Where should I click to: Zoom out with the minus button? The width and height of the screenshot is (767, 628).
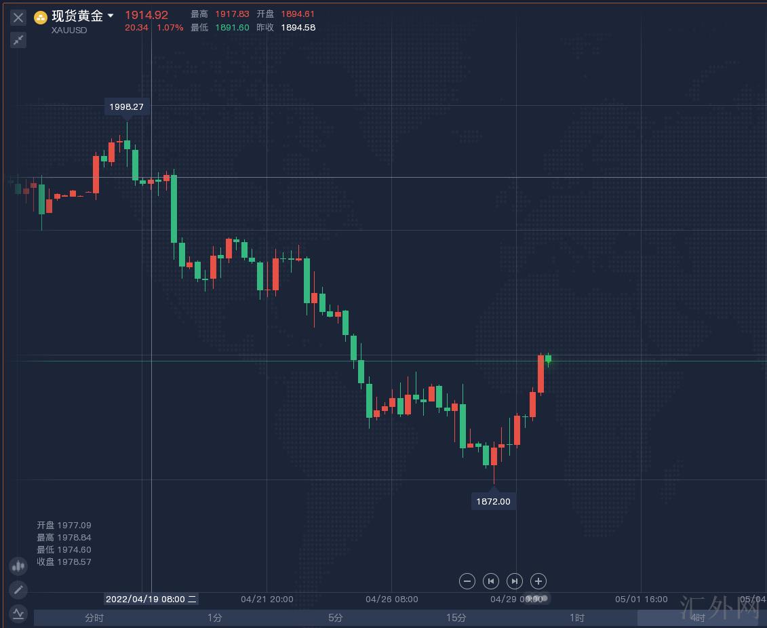(x=467, y=581)
